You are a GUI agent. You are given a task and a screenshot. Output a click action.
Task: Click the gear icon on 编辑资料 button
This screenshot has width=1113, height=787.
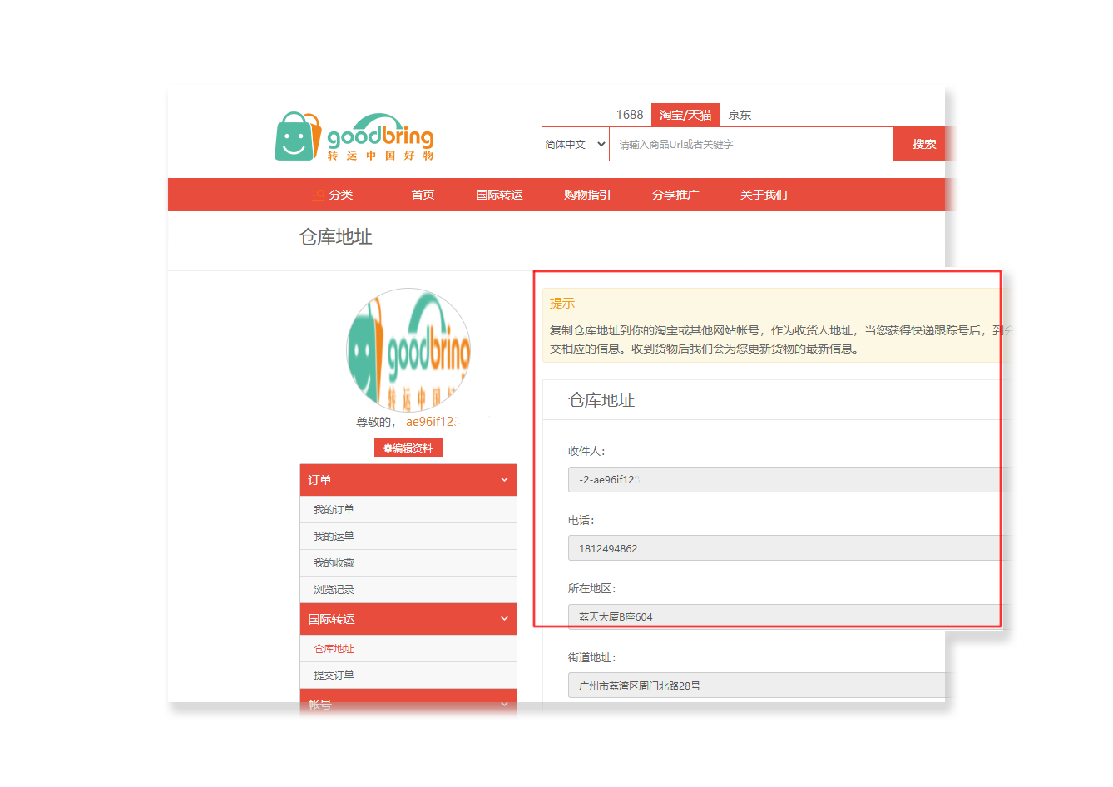tap(388, 448)
